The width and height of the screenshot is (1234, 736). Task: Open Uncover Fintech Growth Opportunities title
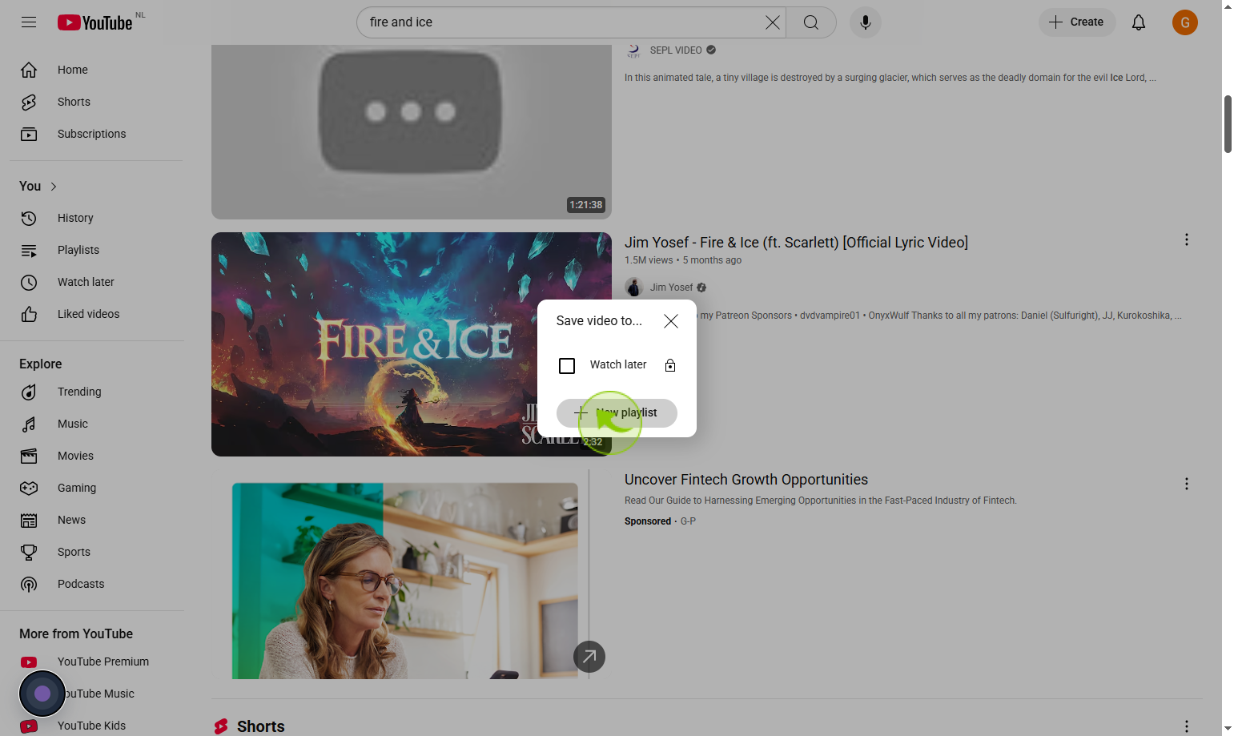746,480
